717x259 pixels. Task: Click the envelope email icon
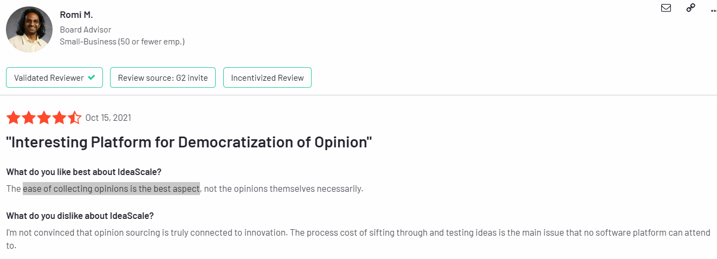666,8
